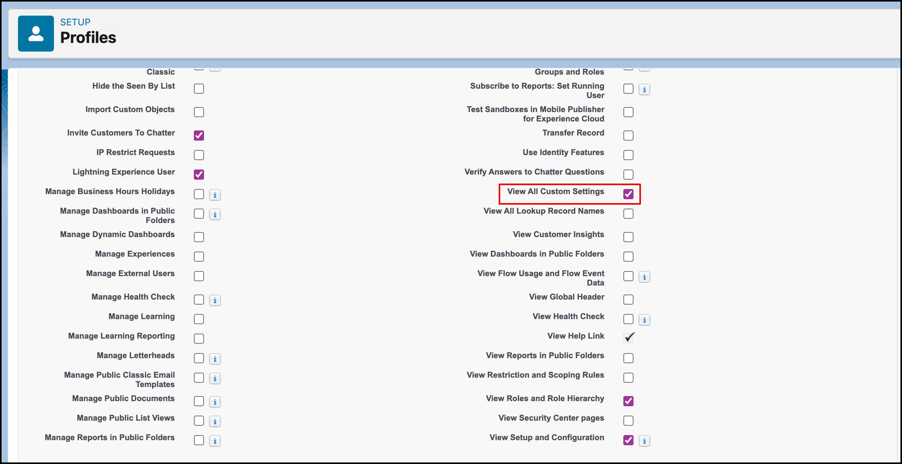Uncheck View All Custom Settings
902x464 pixels.
[628, 194]
